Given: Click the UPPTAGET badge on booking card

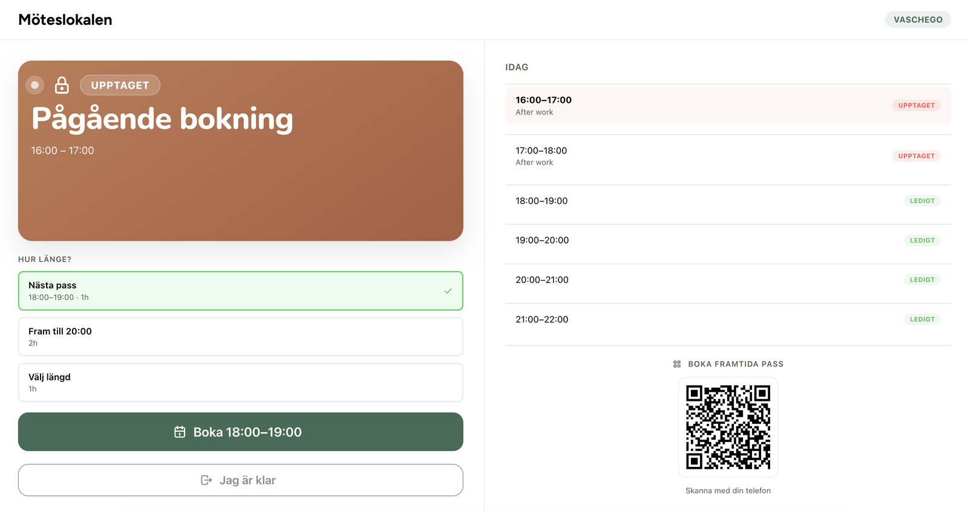Looking at the screenshot, I should 120,85.
